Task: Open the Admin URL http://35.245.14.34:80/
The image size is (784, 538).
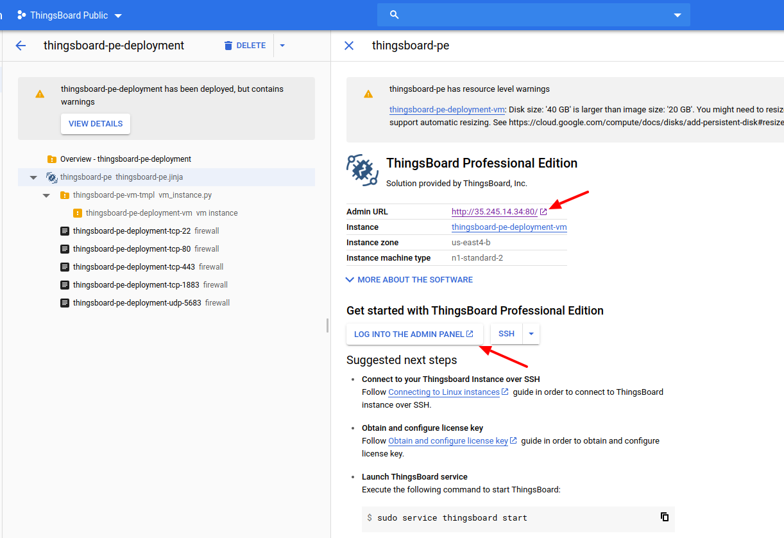Action: pos(495,212)
